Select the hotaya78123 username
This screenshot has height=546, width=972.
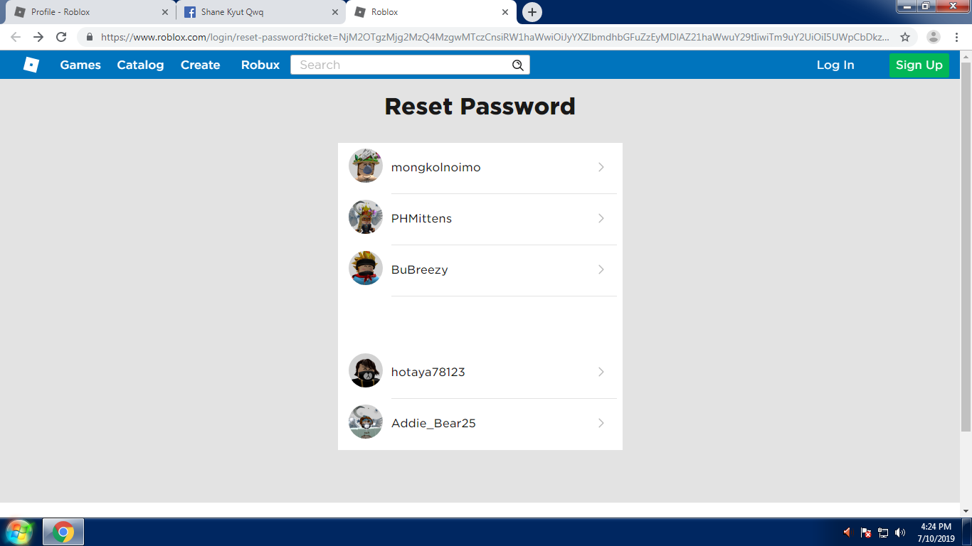click(428, 372)
